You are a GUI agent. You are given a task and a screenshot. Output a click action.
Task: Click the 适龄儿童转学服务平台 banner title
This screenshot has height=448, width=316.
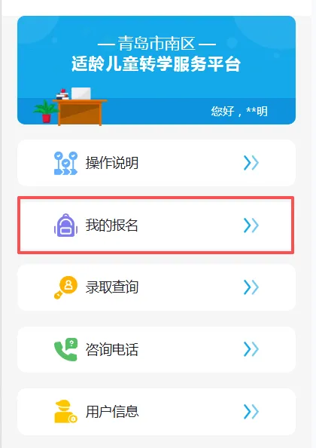tap(156, 63)
